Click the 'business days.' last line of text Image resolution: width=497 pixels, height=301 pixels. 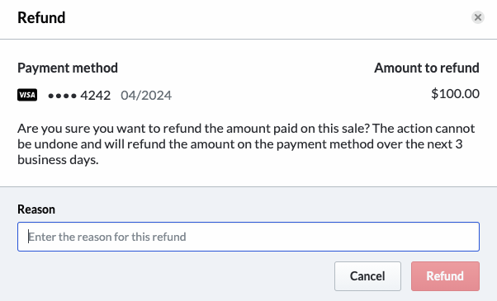pos(58,160)
